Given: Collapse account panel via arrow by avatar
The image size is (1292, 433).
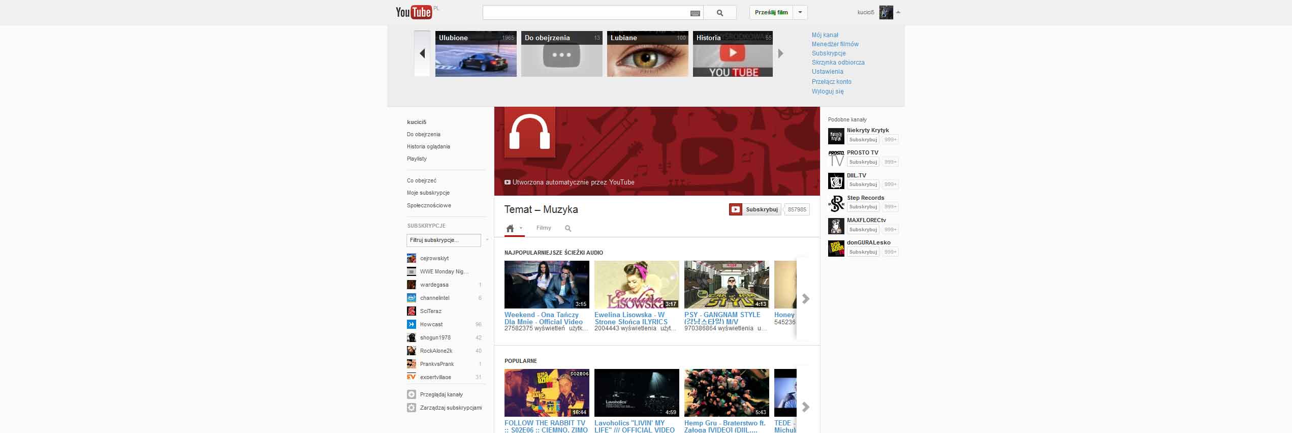Looking at the screenshot, I should [x=898, y=12].
